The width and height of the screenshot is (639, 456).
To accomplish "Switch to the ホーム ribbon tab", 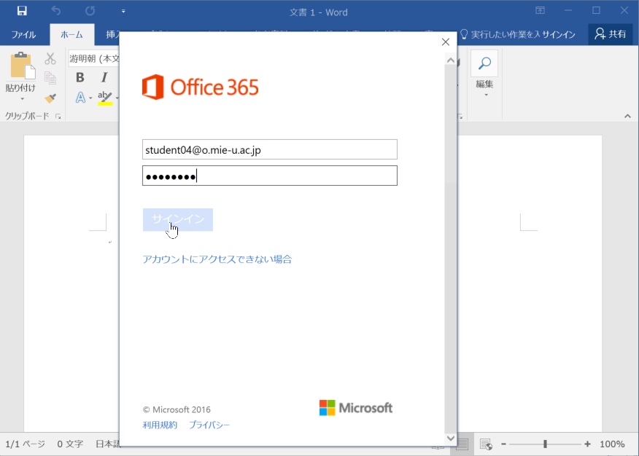I will click(x=71, y=34).
